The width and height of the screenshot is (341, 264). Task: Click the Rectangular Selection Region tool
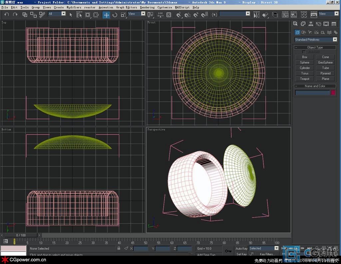click(x=88, y=15)
